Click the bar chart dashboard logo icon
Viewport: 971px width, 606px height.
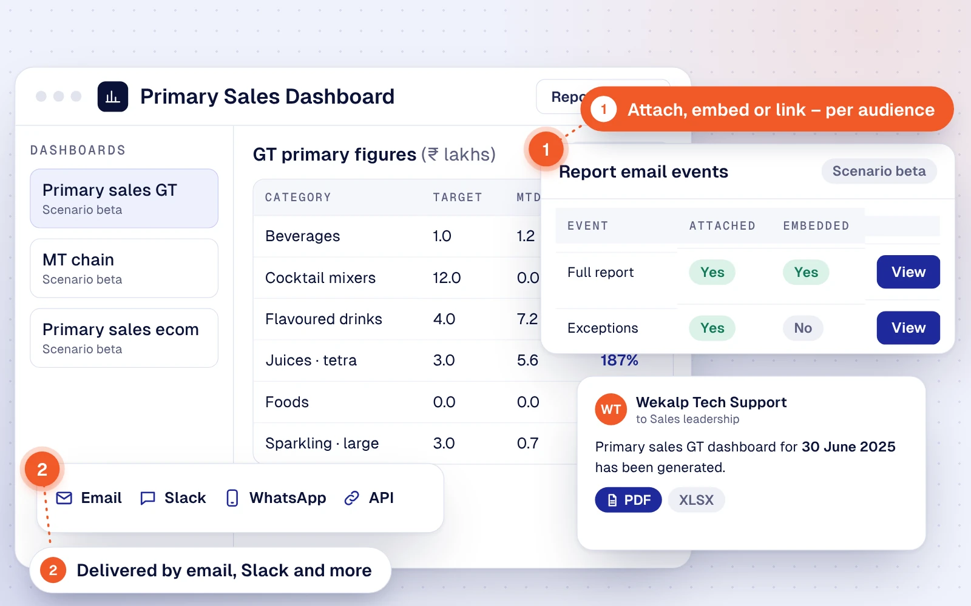click(x=113, y=97)
